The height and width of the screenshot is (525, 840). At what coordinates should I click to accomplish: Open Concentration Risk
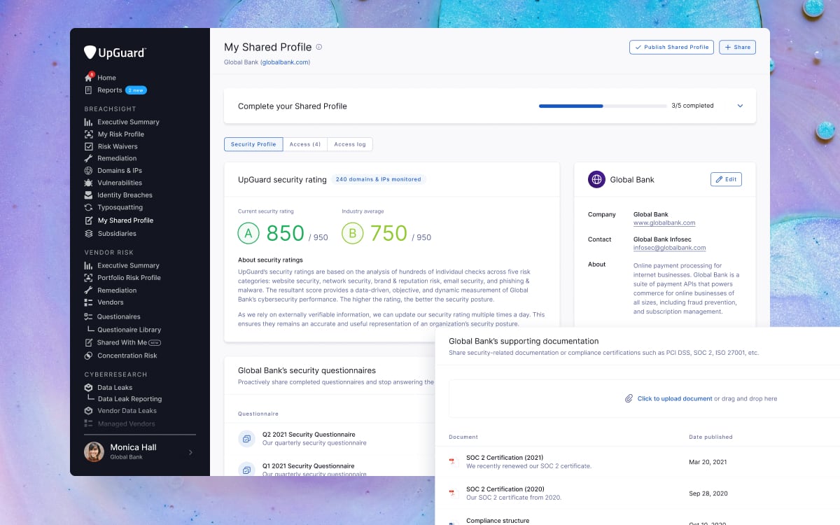(x=120, y=356)
